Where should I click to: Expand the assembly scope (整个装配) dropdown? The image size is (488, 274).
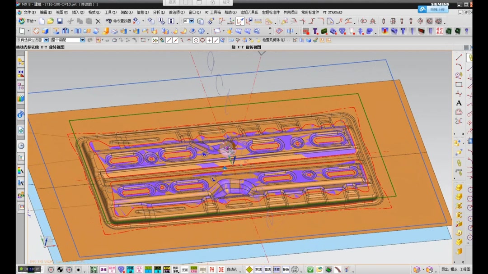(82, 40)
